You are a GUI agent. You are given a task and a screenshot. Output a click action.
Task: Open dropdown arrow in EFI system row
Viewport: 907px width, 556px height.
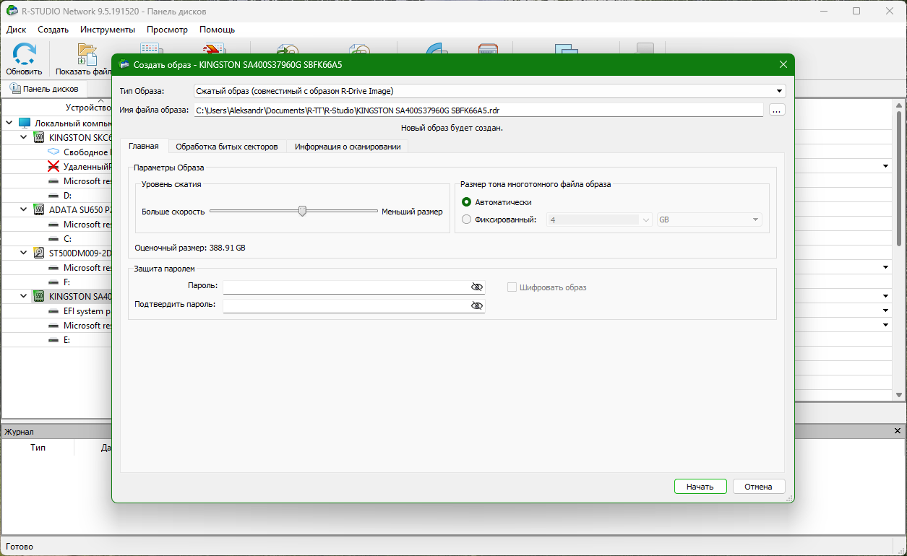[885, 311]
